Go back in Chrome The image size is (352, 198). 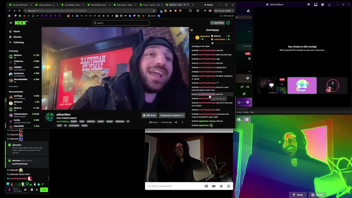pos(9,11)
